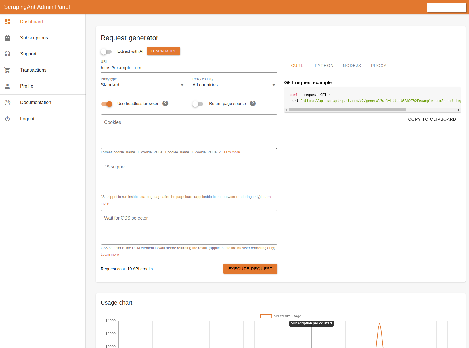This screenshot has width=469, height=348.
Task: Open Learn more link under CSS selector
Action: (x=110, y=255)
